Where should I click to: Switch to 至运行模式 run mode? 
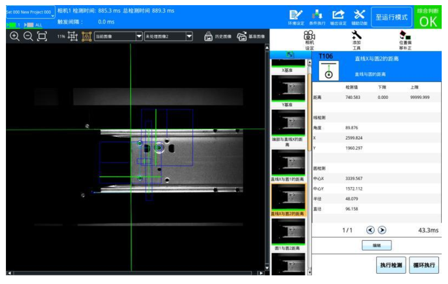point(391,18)
